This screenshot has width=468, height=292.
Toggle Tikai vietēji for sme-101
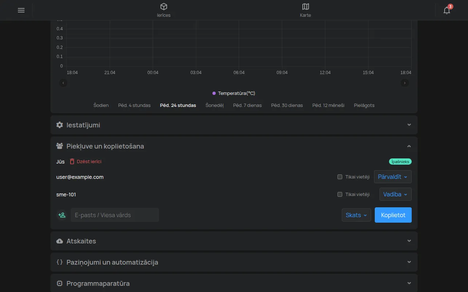pos(340,195)
